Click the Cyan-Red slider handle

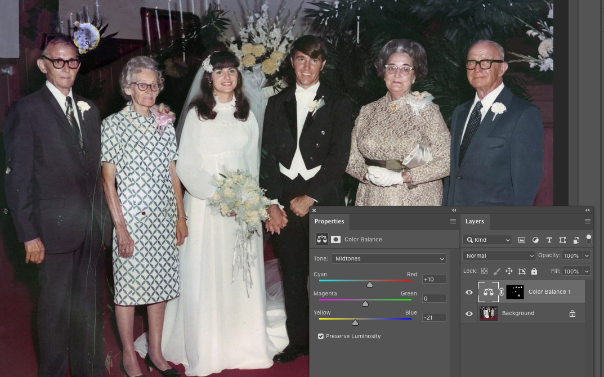370,285
